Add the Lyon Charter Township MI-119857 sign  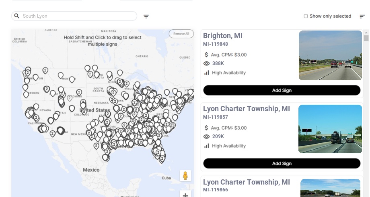pyautogui.click(x=282, y=163)
